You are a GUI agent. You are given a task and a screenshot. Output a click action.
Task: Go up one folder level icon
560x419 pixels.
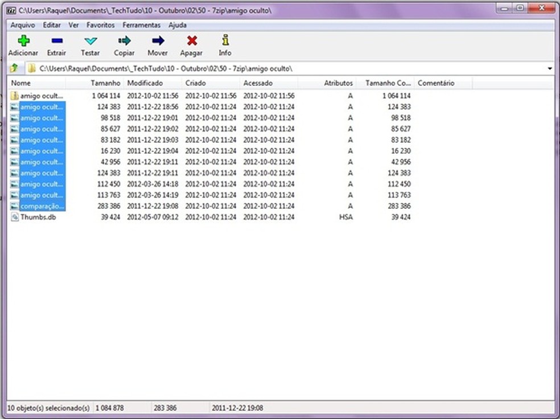[14, 68]
